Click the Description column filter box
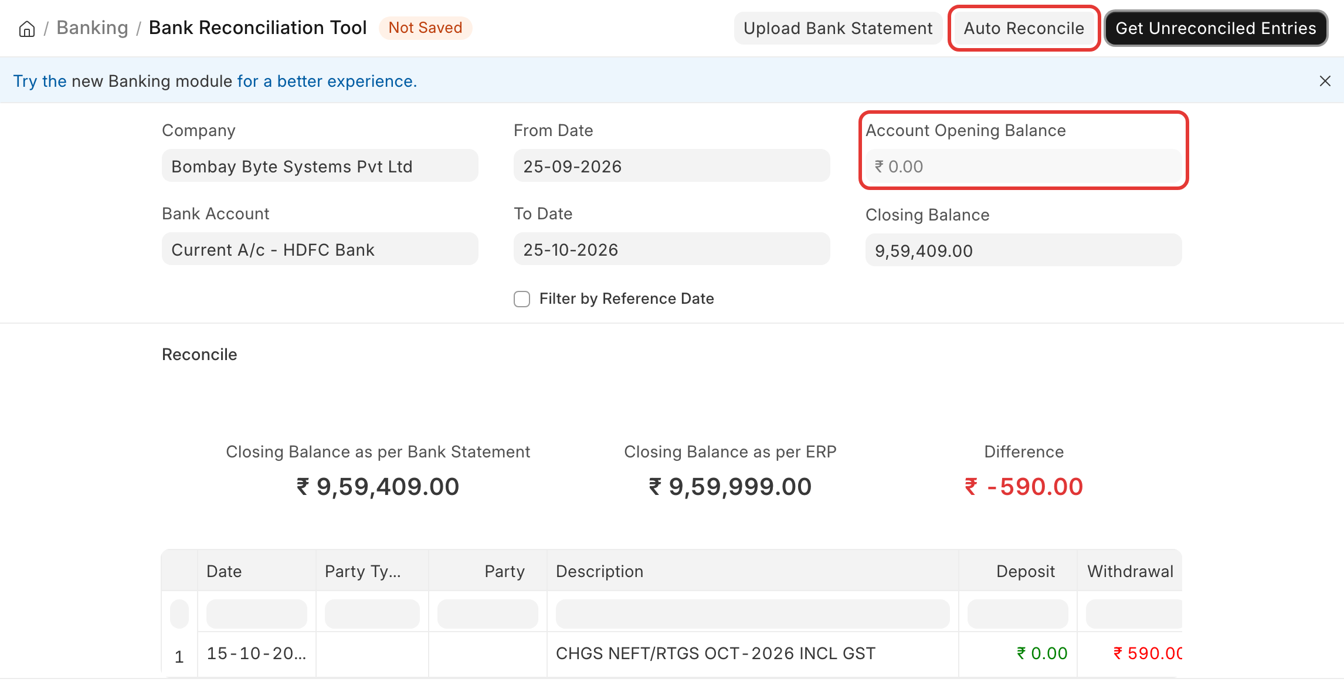 (x=753, y=614)
